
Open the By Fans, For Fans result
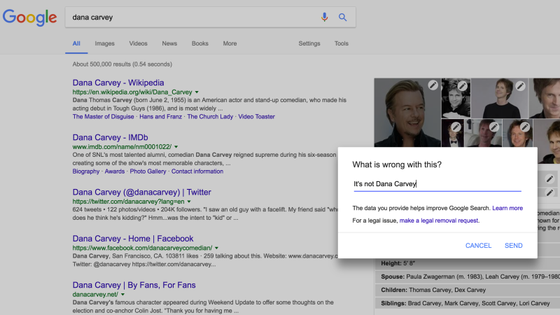tap(134, 285)
